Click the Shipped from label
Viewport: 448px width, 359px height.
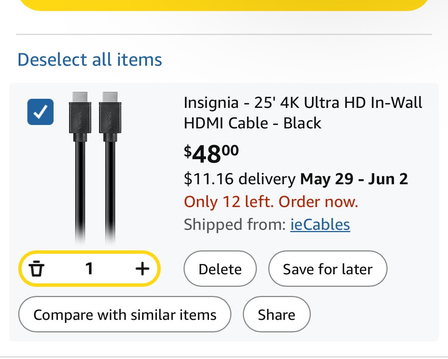pos(235,225)
